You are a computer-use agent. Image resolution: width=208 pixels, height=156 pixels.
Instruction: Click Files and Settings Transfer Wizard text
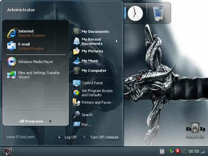click(39, 75)
